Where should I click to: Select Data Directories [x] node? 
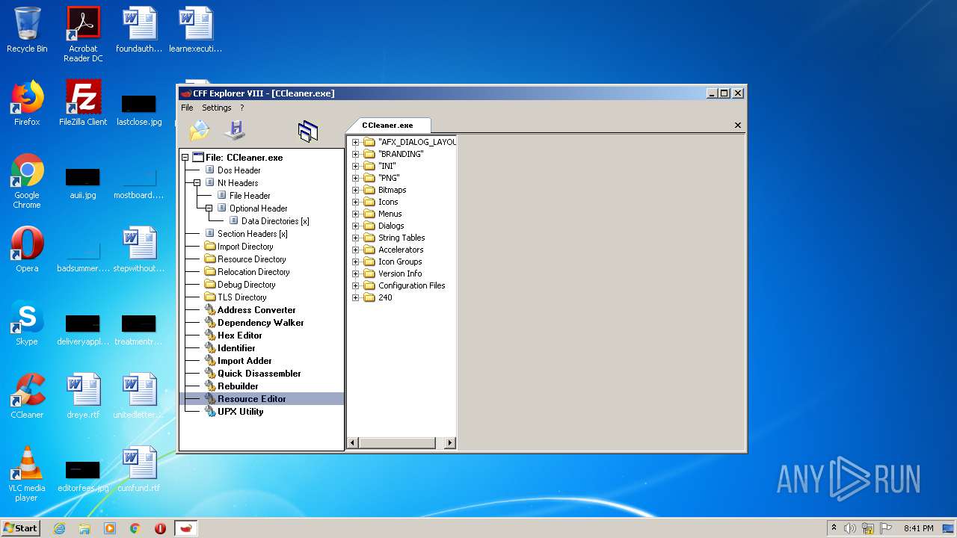275,221
